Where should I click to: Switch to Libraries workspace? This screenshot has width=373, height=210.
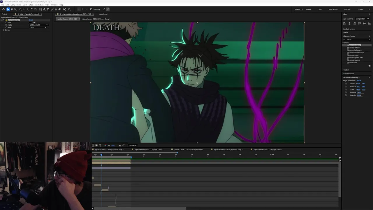(x=360, y=9)
